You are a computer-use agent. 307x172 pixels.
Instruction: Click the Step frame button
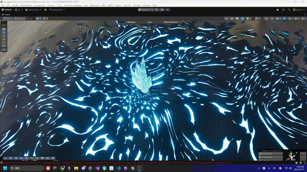pos(167,10)
